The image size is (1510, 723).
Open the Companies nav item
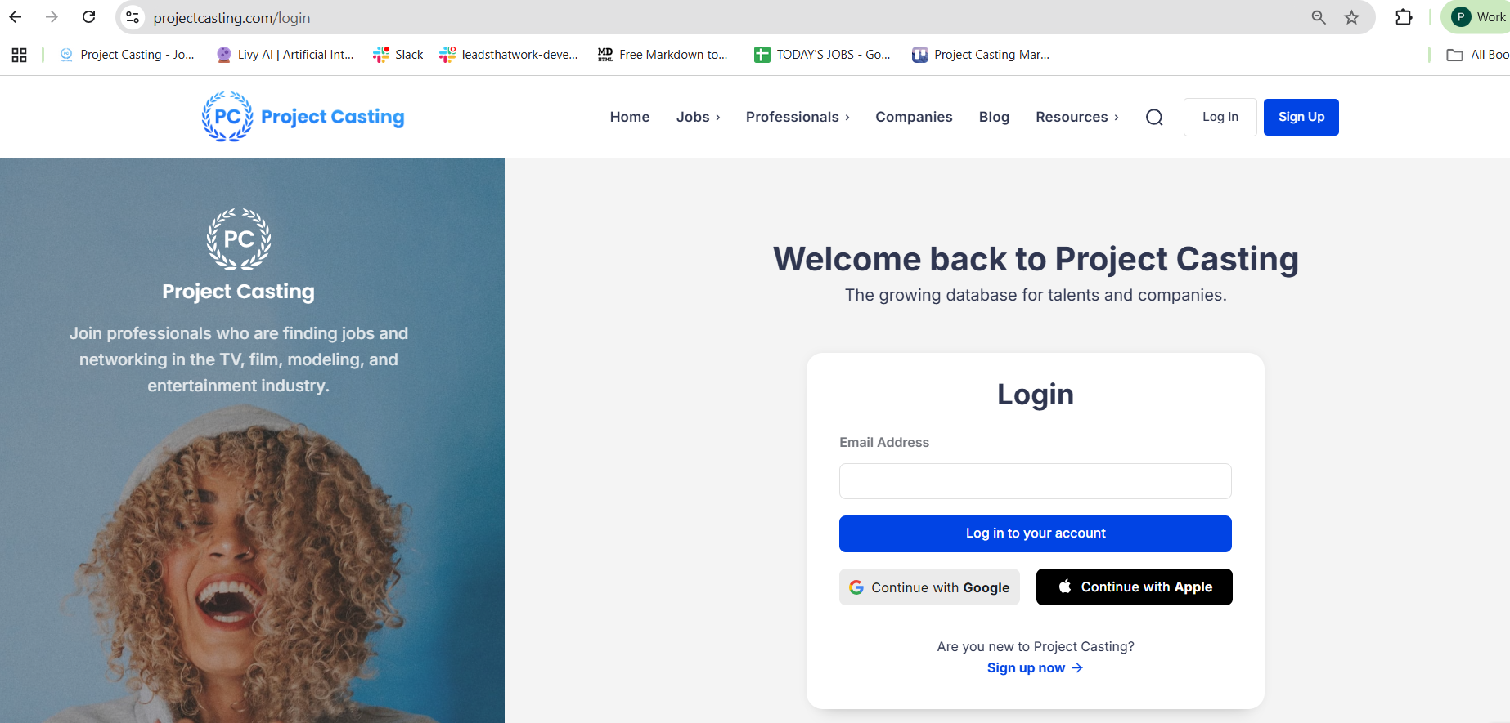point(914,117)
